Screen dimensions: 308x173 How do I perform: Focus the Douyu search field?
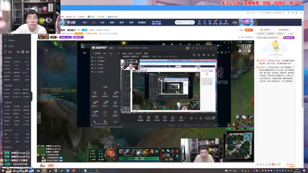[x=184, y=22]
